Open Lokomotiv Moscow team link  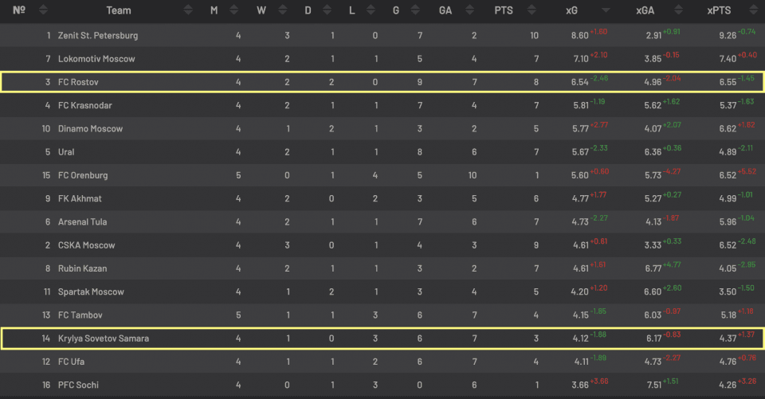(96, 59)
